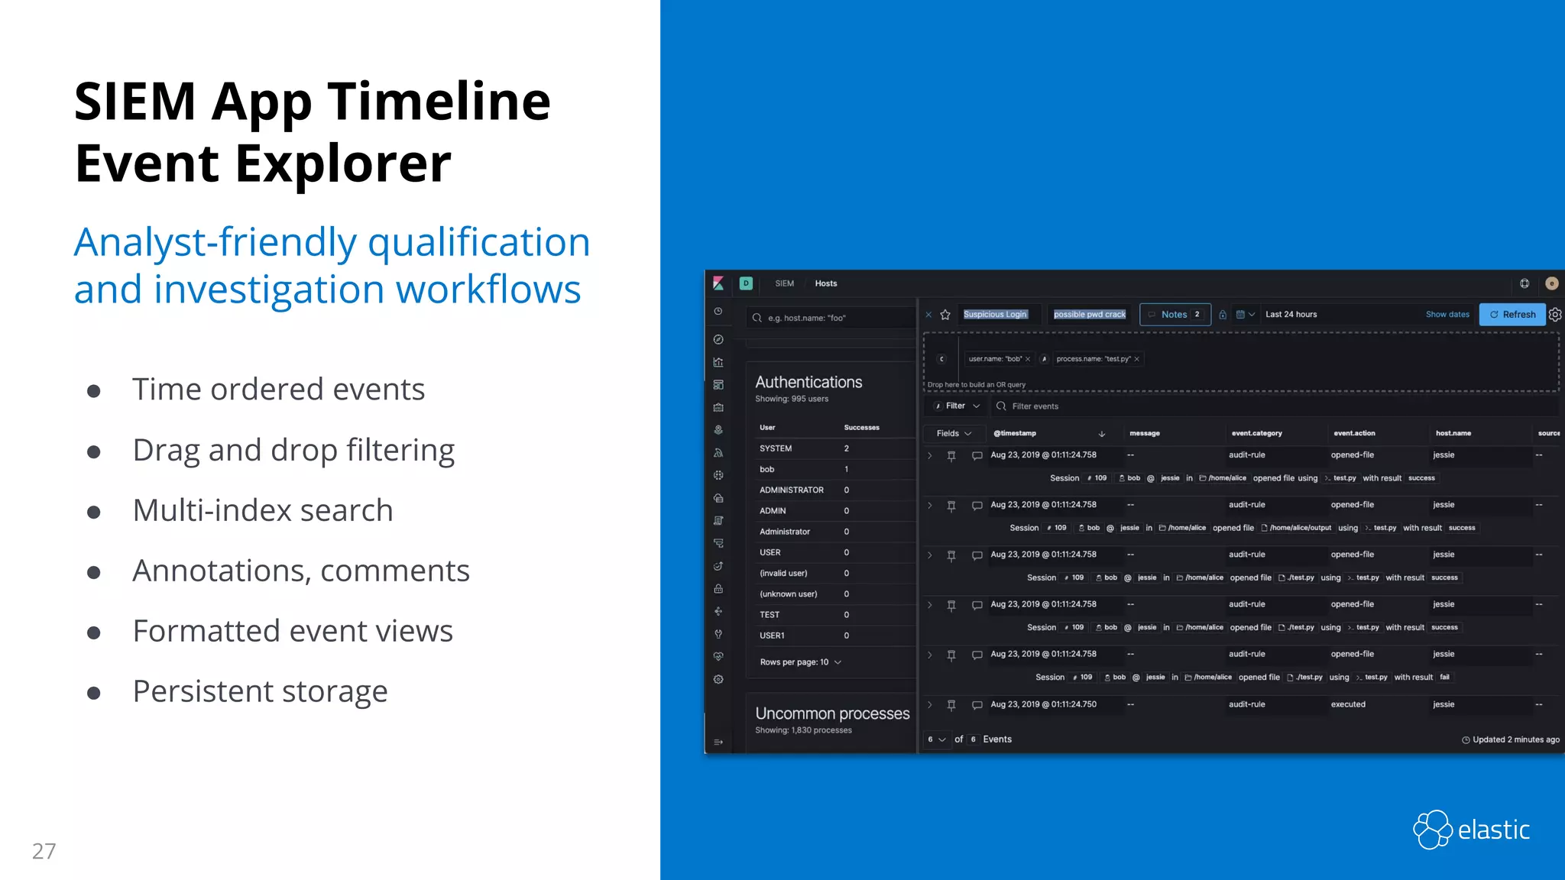Remove the user.name "bob" filter
1565x880 pixels.
click(1028, 359)
